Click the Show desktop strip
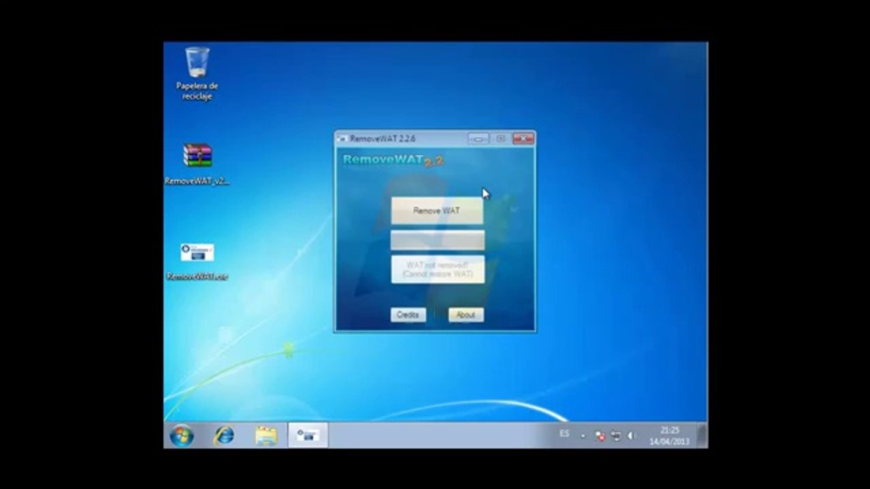 (703, 435)
